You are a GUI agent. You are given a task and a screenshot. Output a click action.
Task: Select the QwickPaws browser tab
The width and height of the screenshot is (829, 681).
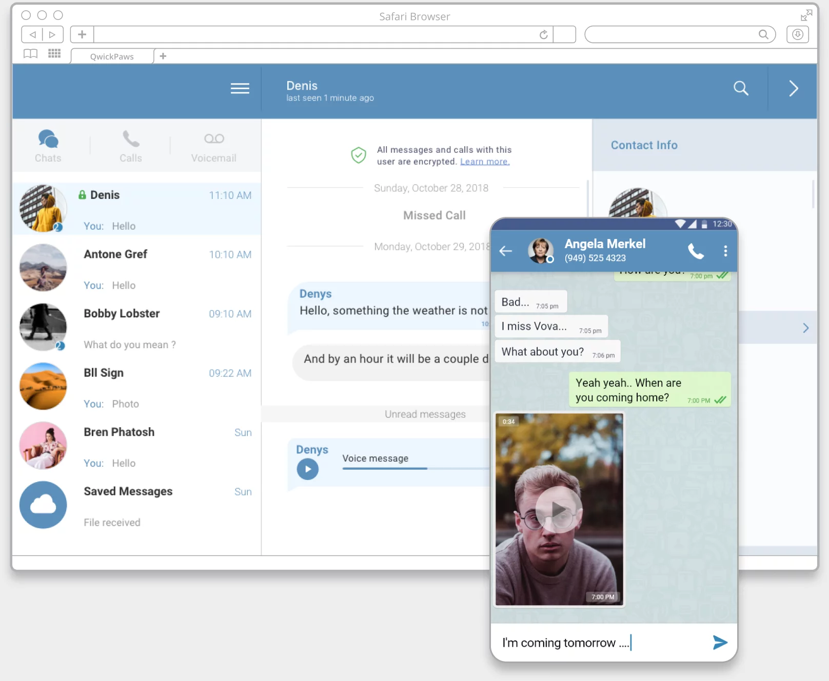tap(112, 56)
